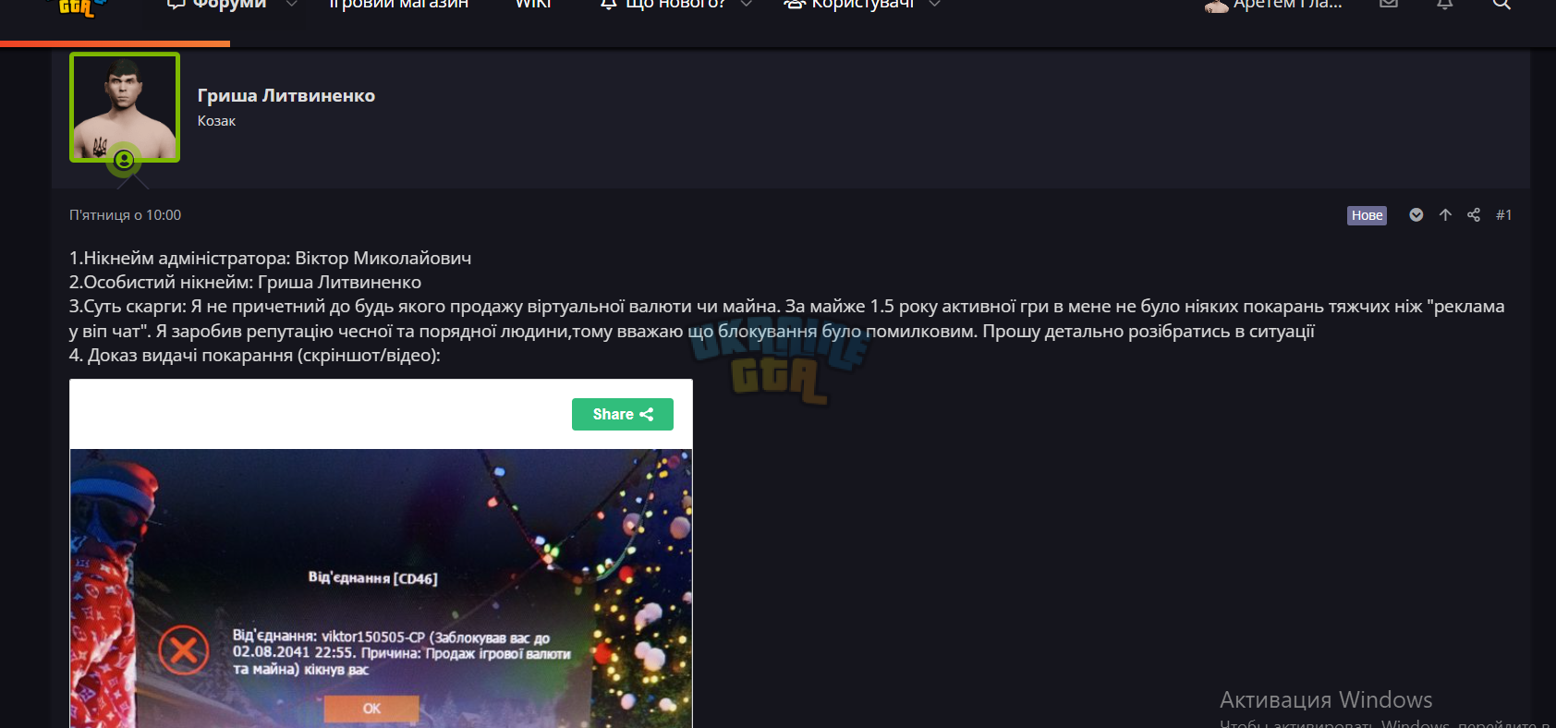The image size is (1556, 728).
Task: Open the #1 post permalink
Action: (x=1503, y=215)
